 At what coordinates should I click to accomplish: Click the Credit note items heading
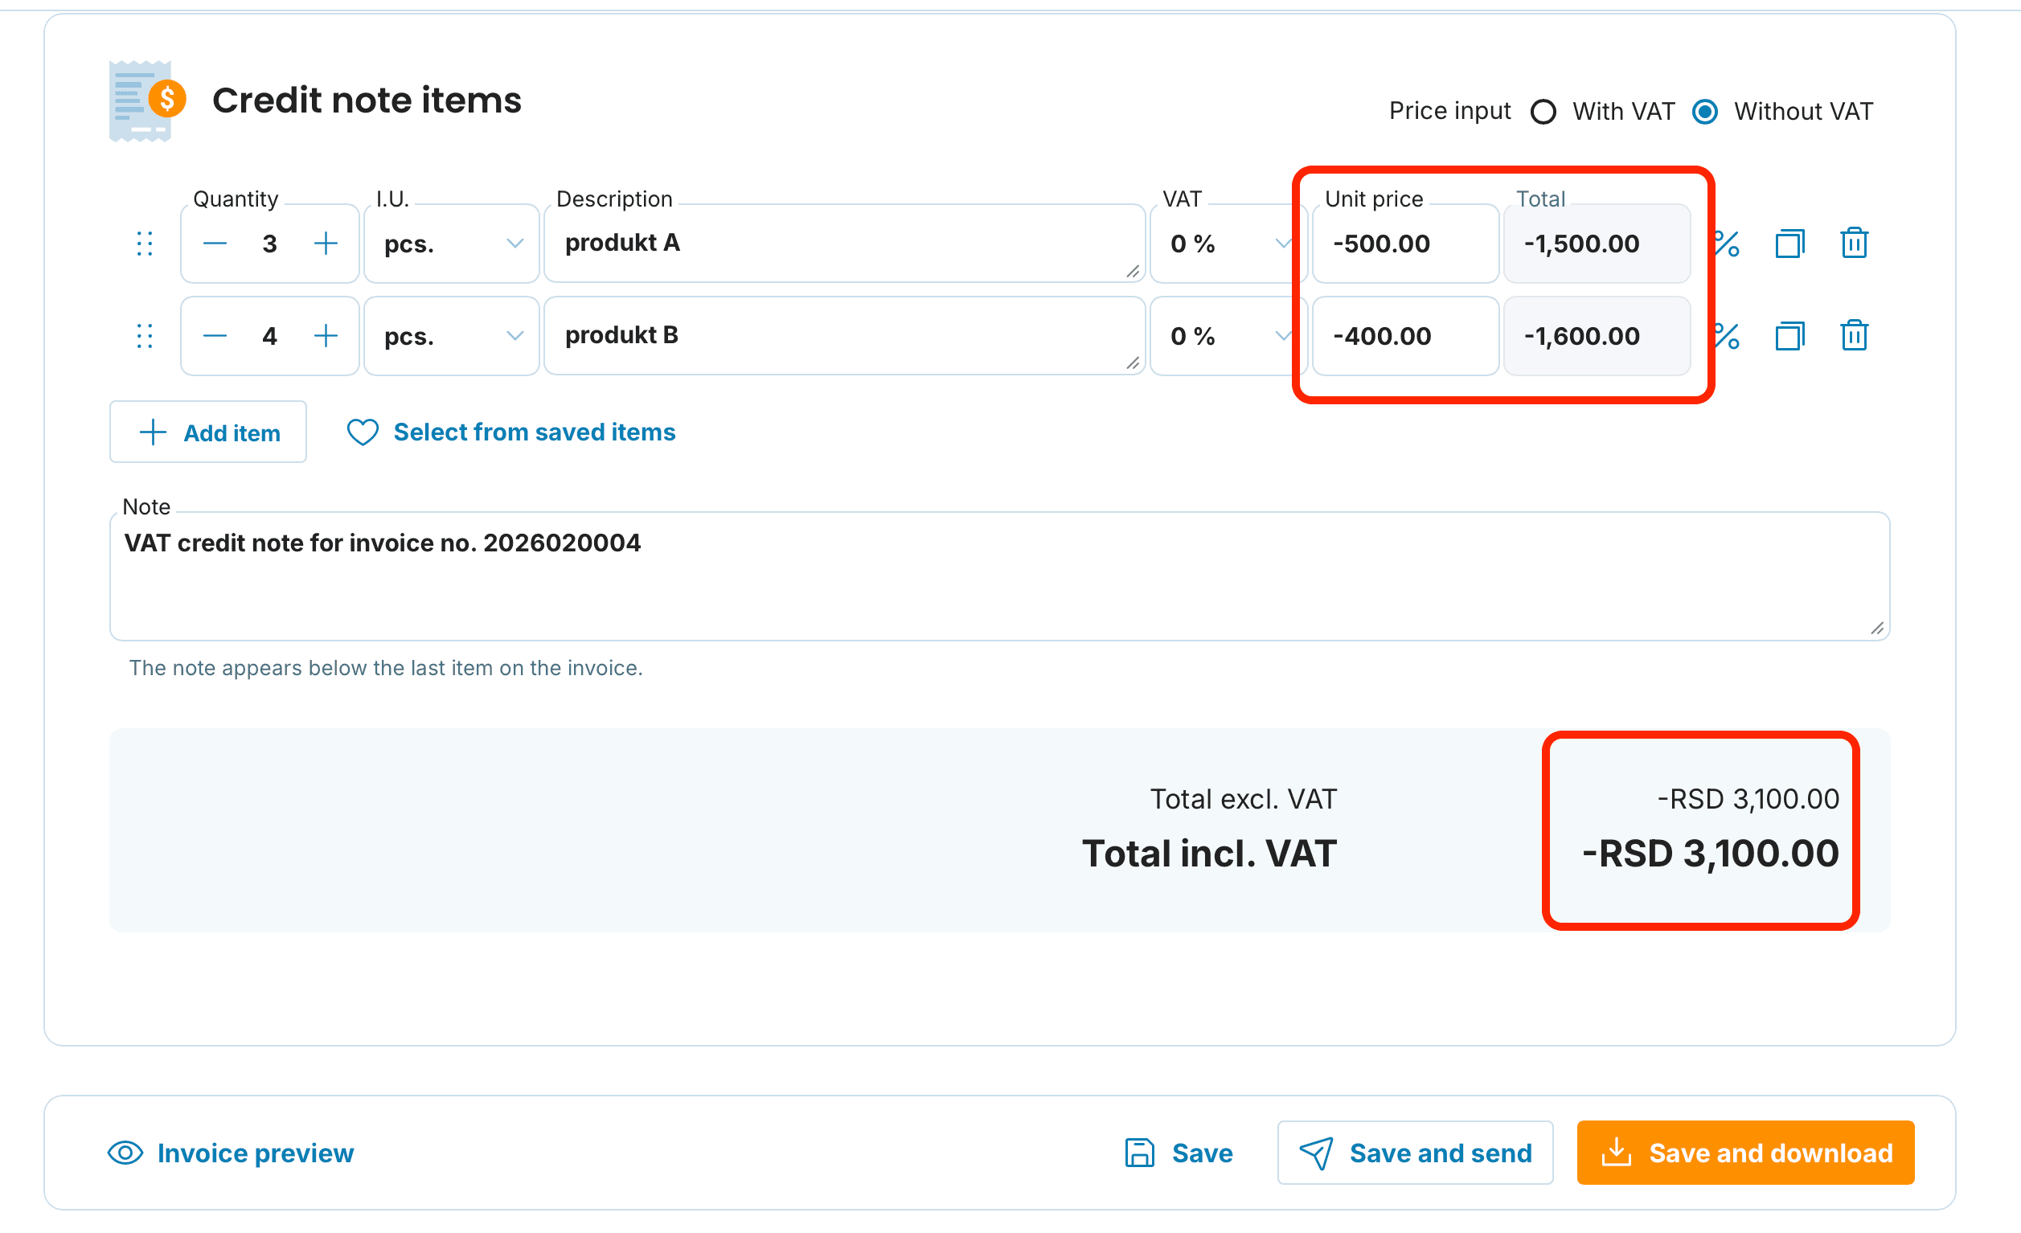point(367,100)
